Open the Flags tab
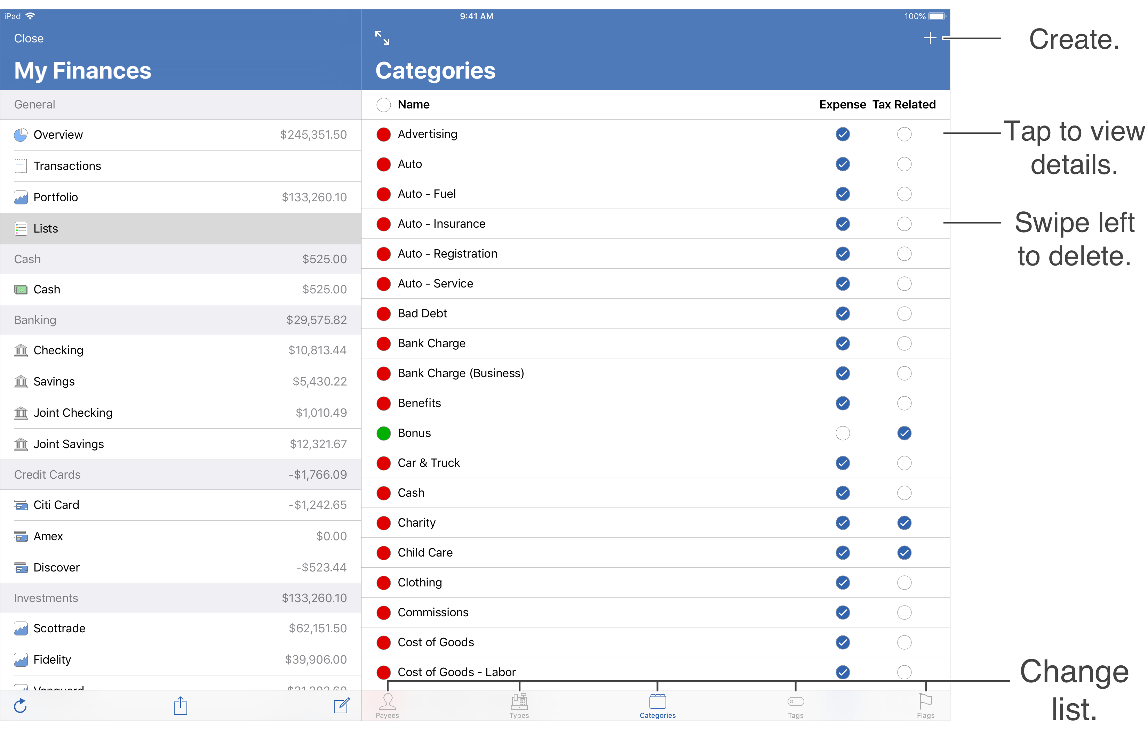1148x730 pixels. pyautogui.click(x=925, y=706)
